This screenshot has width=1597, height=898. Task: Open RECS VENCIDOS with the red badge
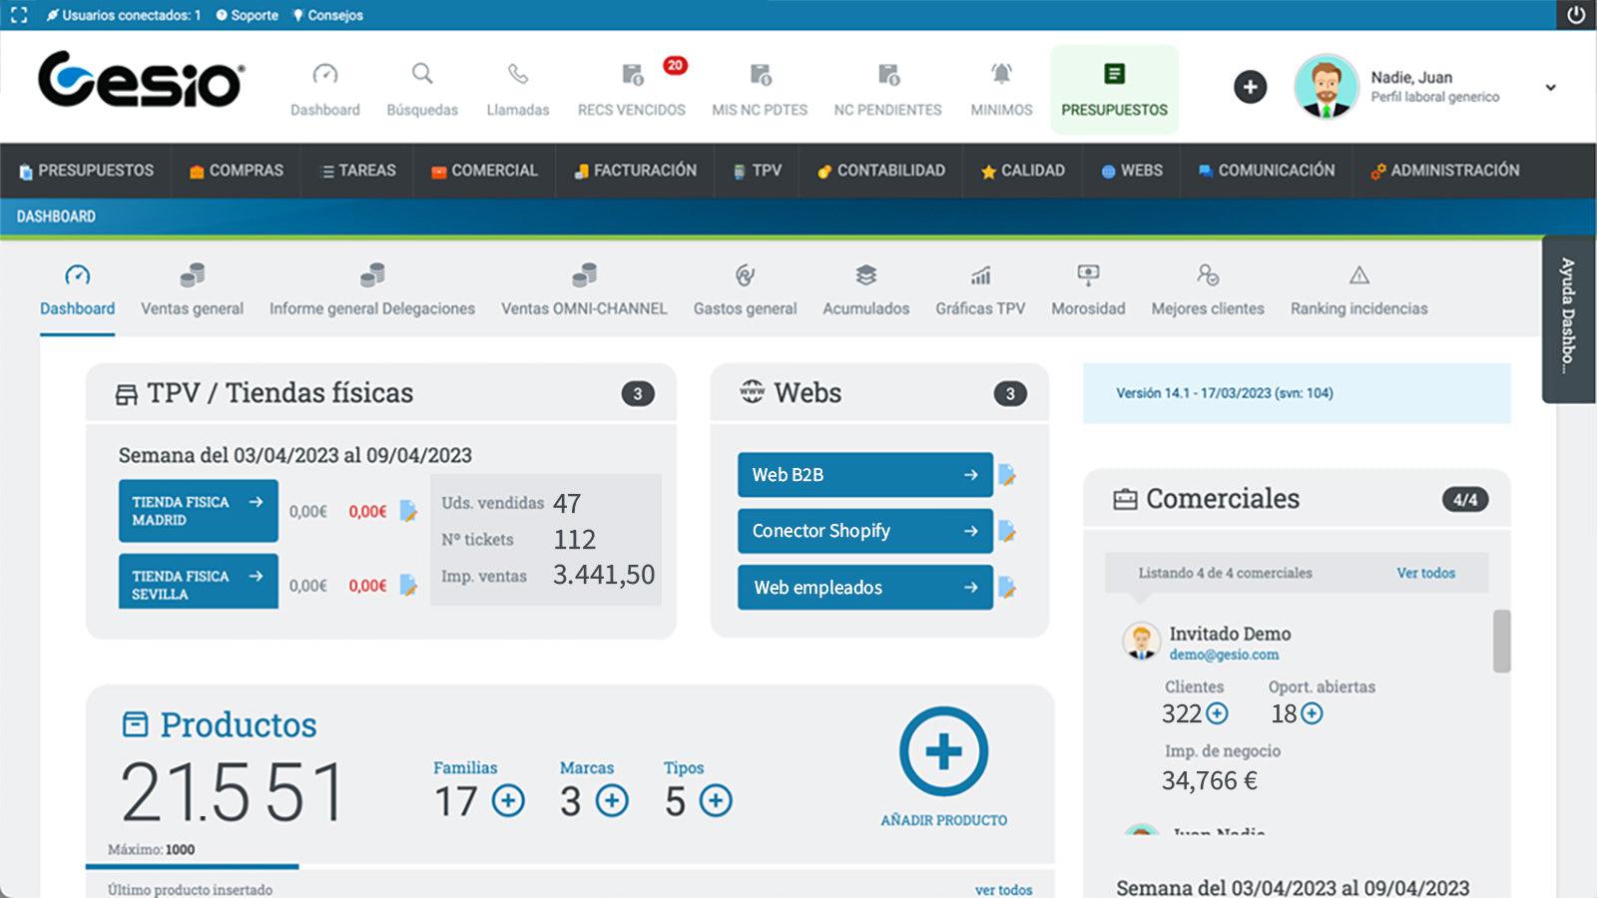click(x=633, y=75)
